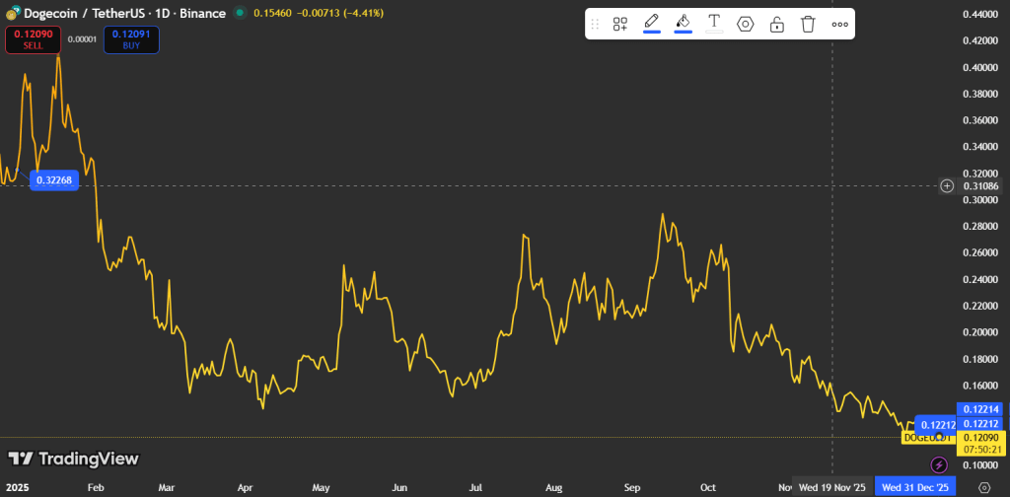1010x497 pixels.
Task: Grab the floating toolbar drag handle dots
Action: (x=595, y=25)
